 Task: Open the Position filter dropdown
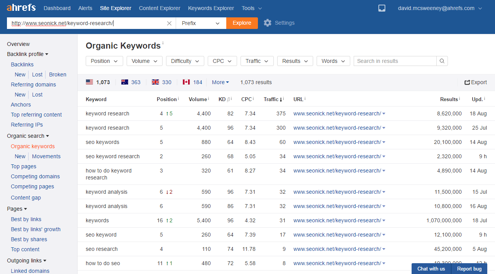pos(104,61)
